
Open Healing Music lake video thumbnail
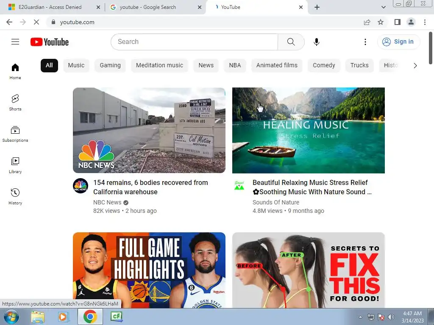(309, 130)
